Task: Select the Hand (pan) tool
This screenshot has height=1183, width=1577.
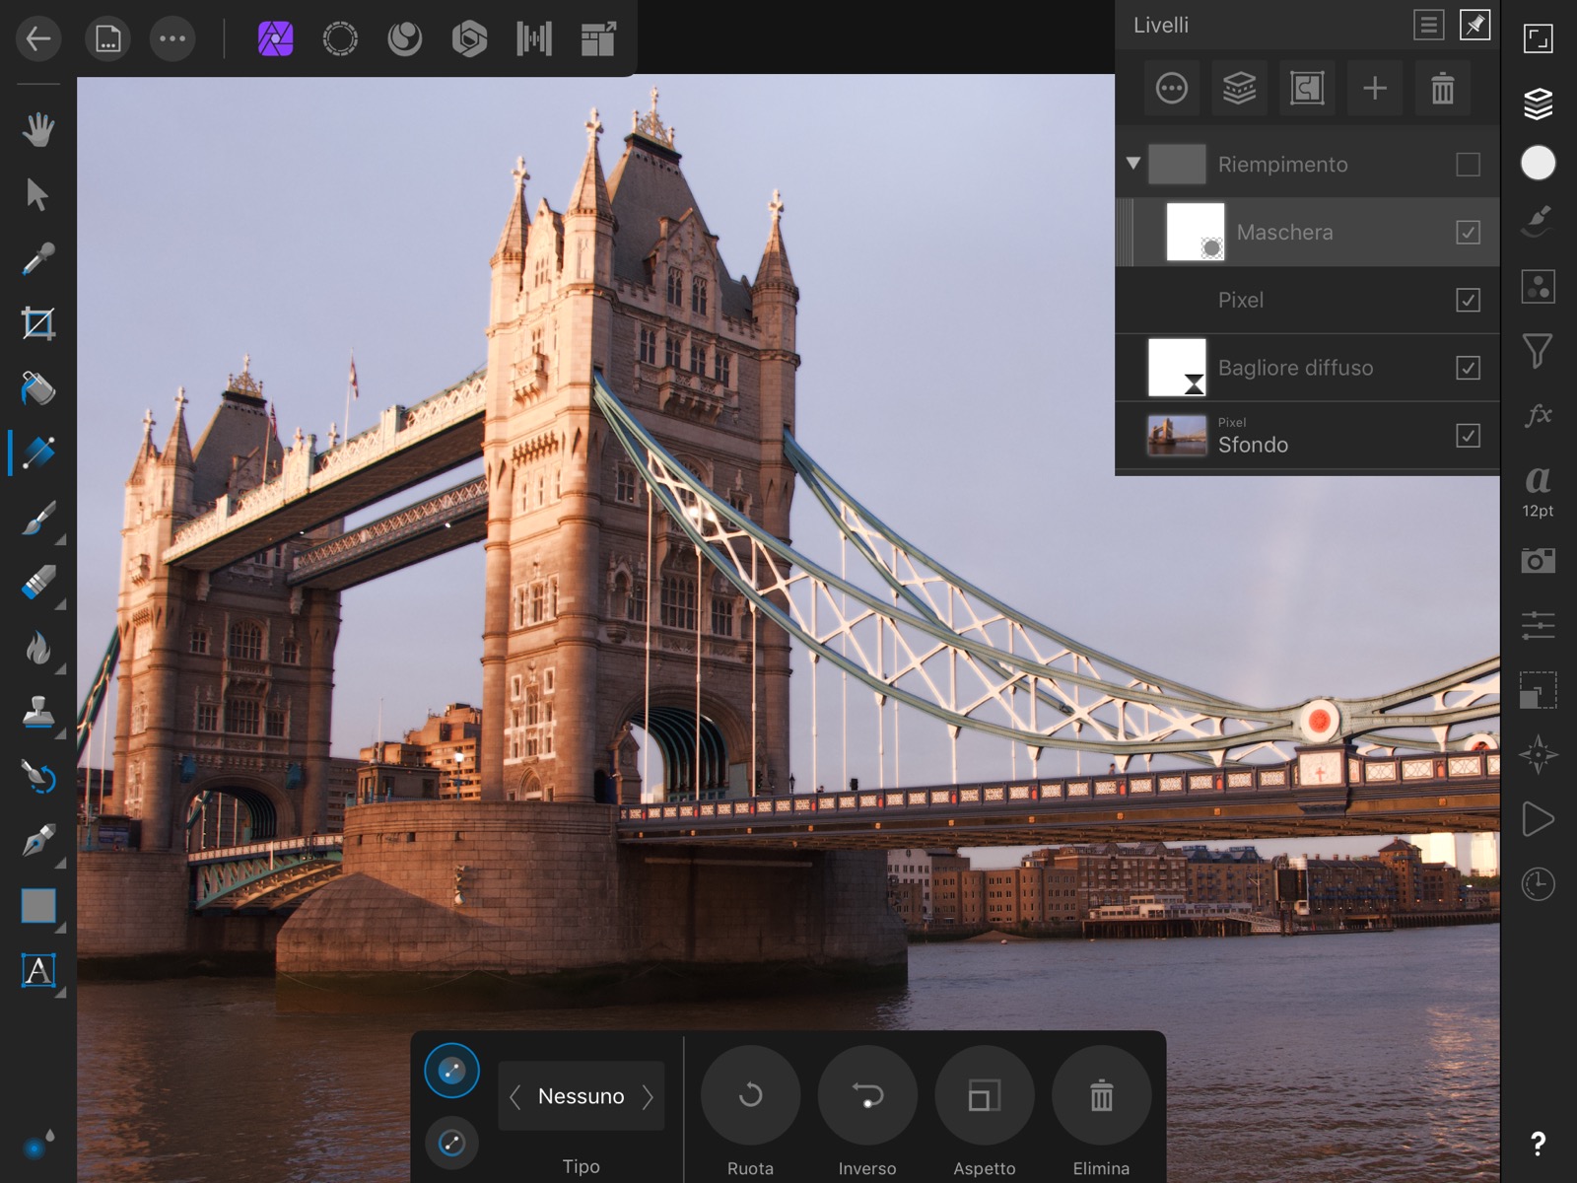Action: [x=37, y=130]
